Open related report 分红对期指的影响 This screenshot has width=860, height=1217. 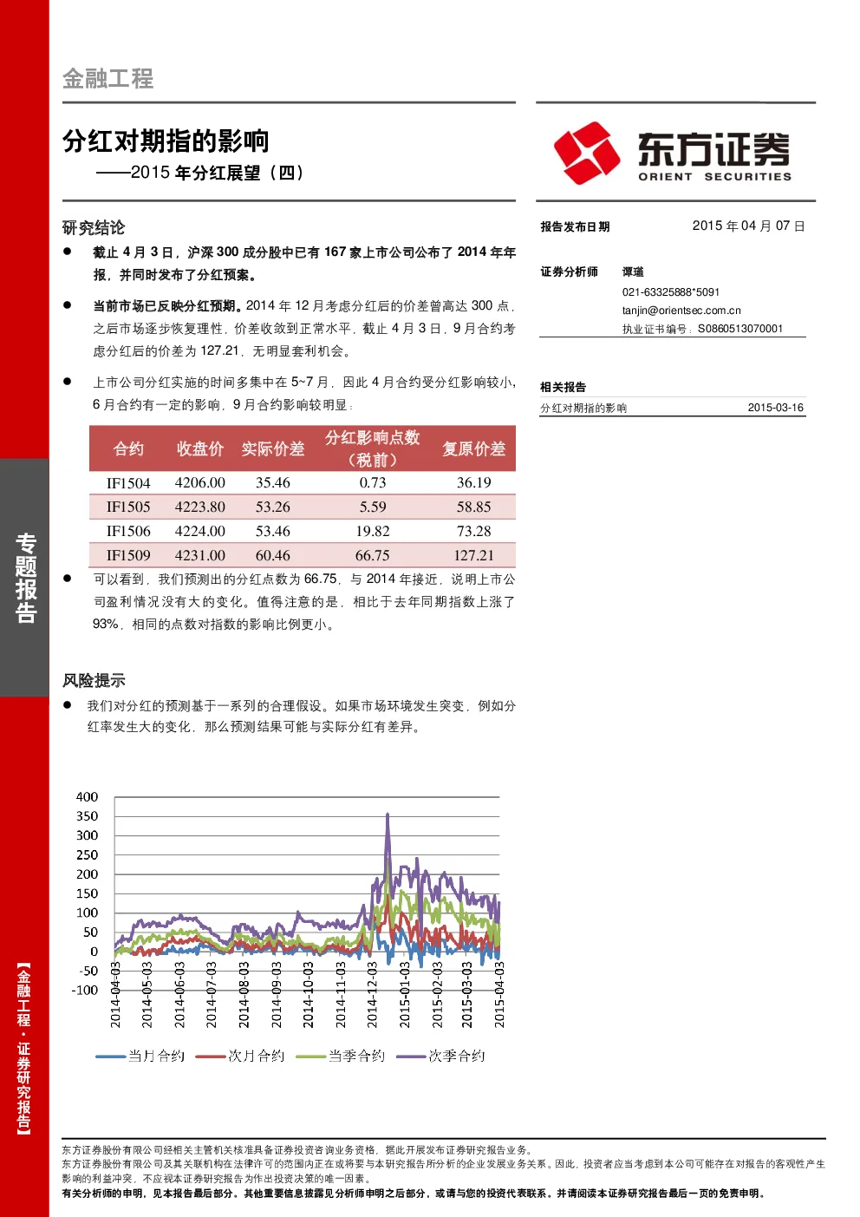[583, 408]
